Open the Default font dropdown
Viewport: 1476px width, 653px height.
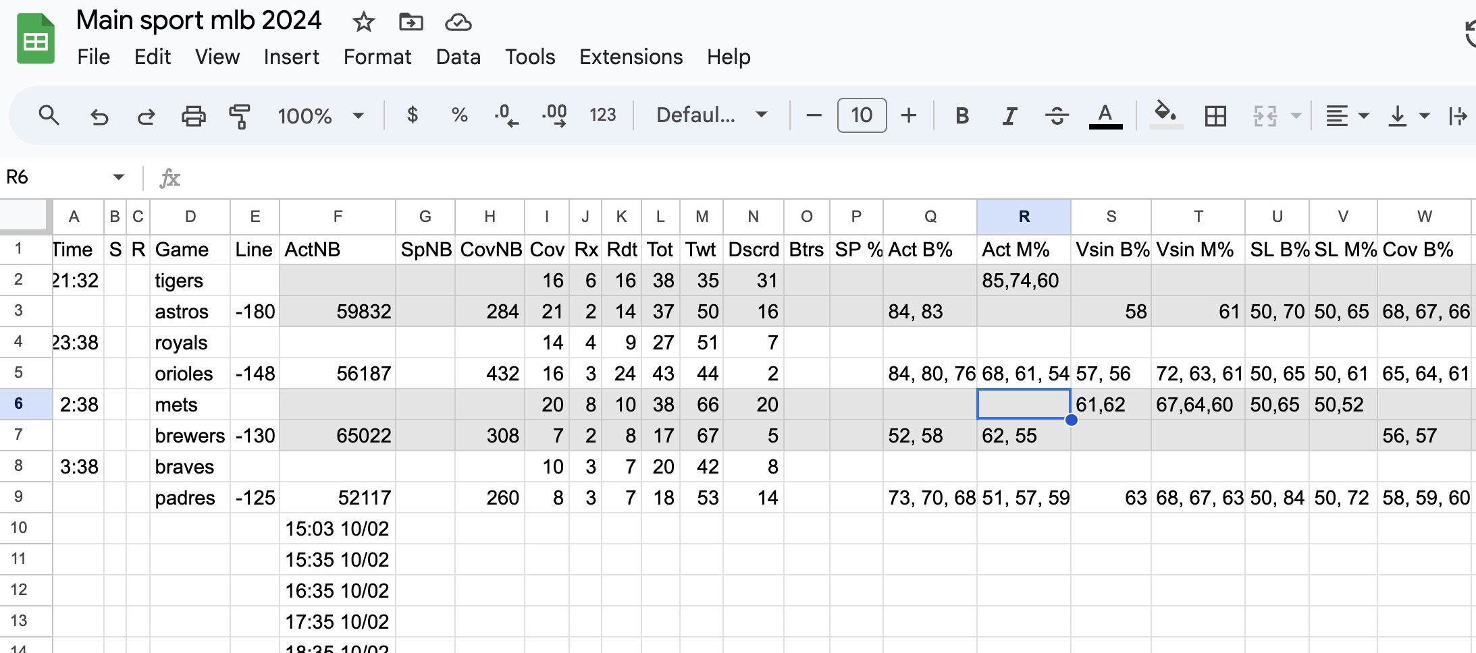(711, 115)
